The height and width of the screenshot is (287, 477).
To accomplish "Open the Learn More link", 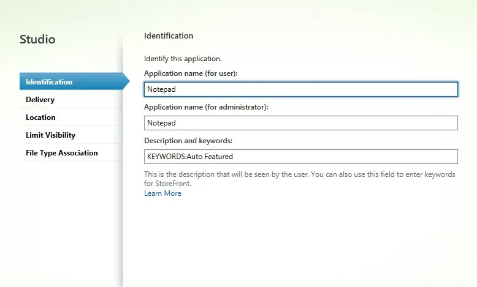I will (162, 193).
